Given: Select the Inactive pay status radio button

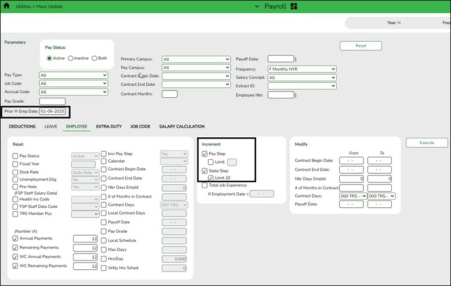Looking at the screenshot, I should (71, 58).
